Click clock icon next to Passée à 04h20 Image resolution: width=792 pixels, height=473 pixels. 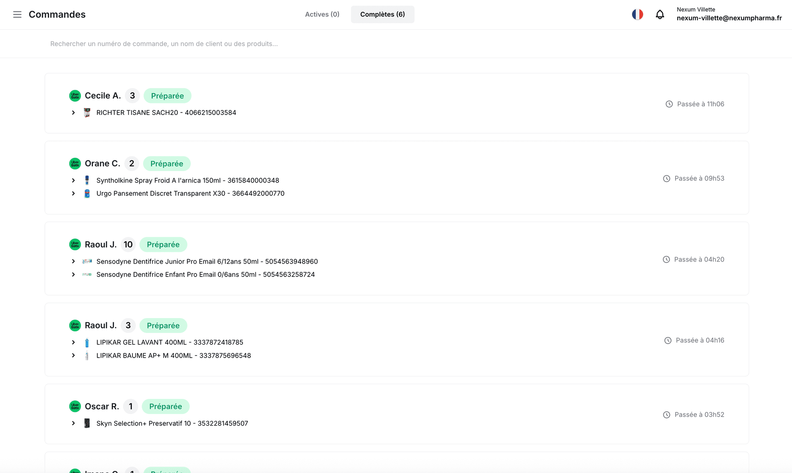click(666, 260)
